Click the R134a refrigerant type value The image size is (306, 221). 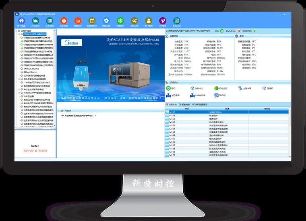[x=220, y=71]
